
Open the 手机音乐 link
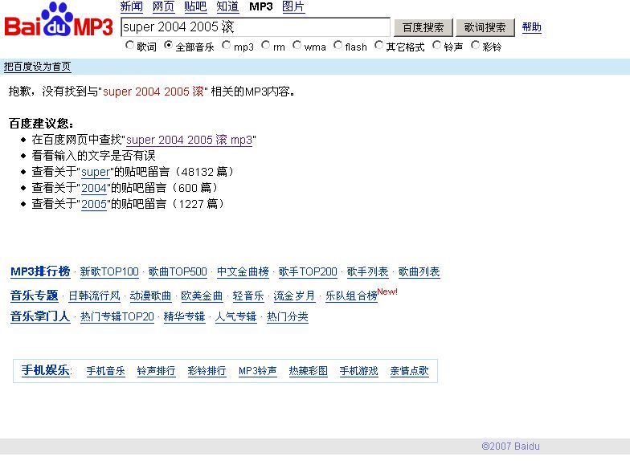[106, 371]
